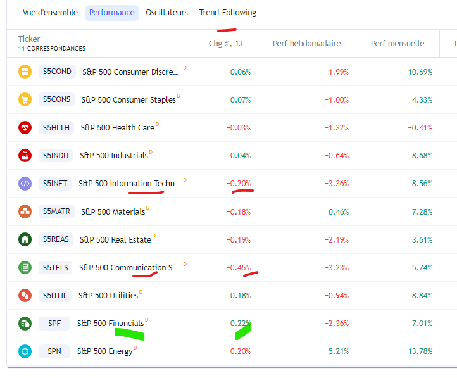457x378 pixels.
Task: Click the -0.18% Materials daily change
Action: (239, 212)
